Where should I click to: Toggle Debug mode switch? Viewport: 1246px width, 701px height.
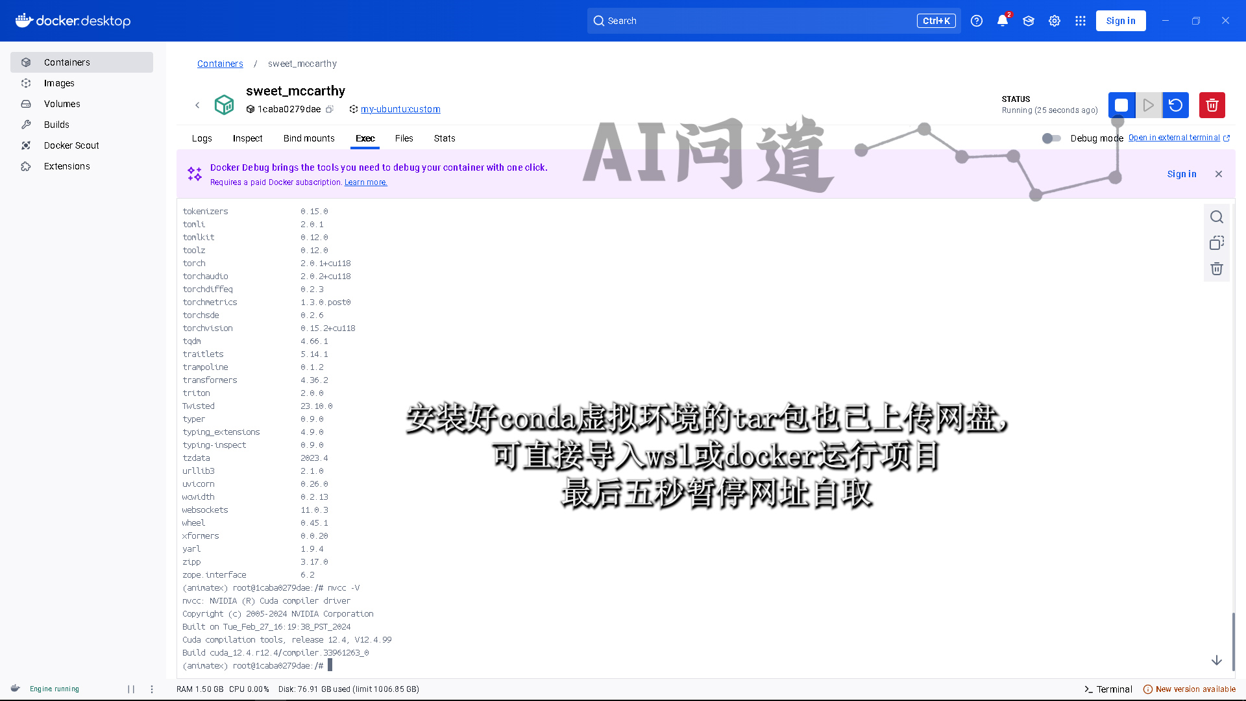tap(1051, 138)
